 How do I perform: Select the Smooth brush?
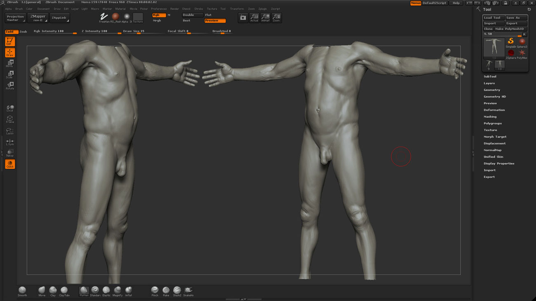pos(22,291)
